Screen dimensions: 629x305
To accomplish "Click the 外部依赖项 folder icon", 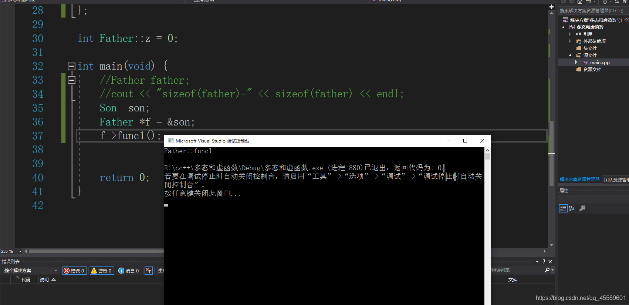I will point(579,41).
